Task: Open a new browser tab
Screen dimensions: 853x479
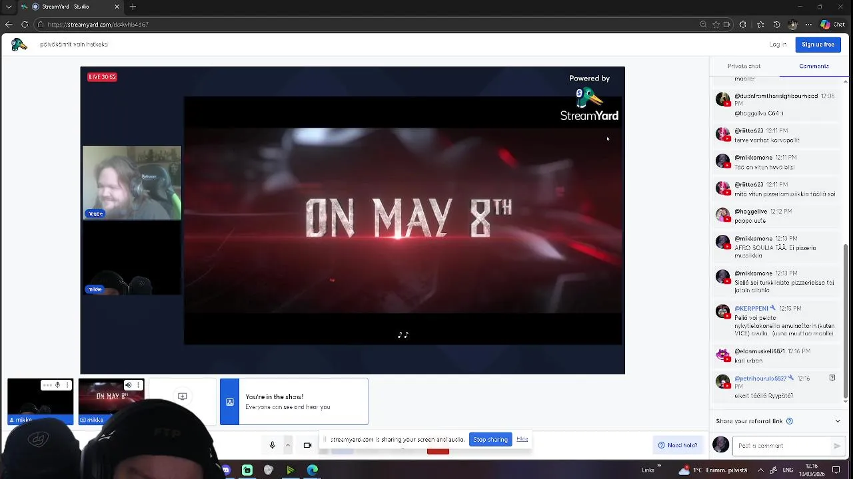Action: coord(133,7)
